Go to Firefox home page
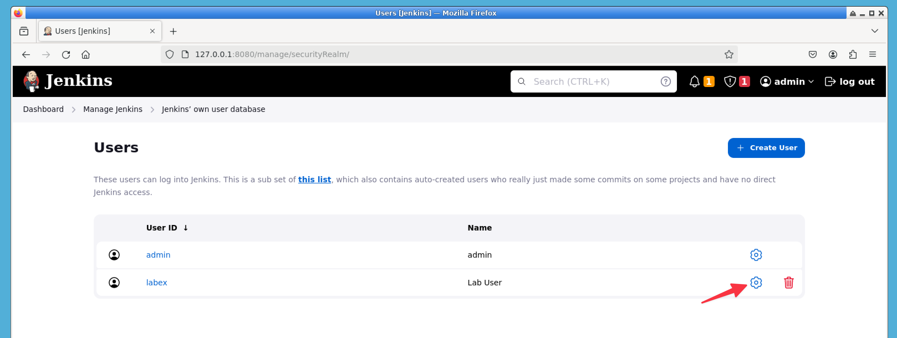The height and width of the screenshot is (338, 897). tap(86, 54)
